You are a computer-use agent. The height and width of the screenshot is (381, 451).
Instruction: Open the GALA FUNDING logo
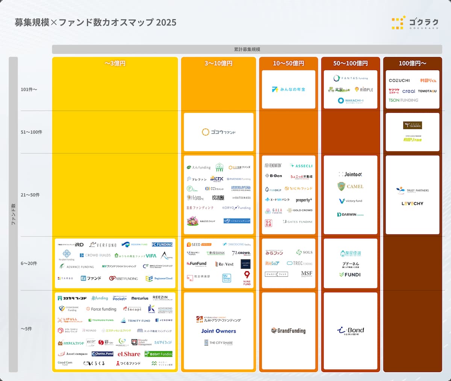274,211
